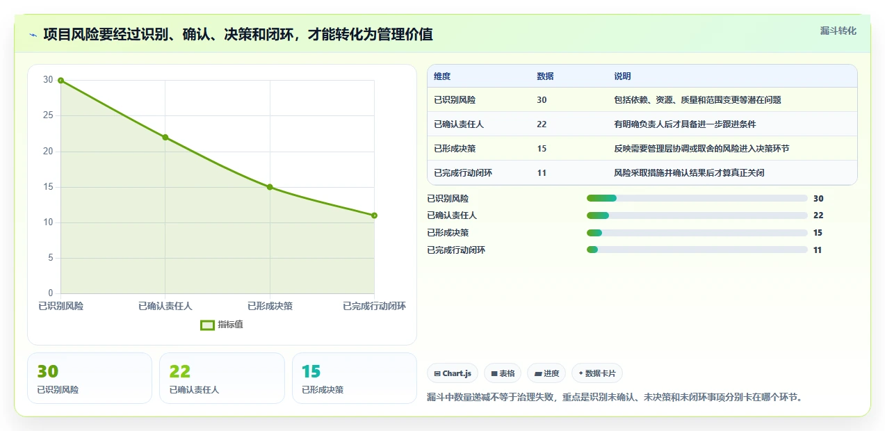The width and height of the screenshot is (885, 431).
Task: Click description 风险采取措施并确认结果后才算真正关闭
Action: tap(689, 173)
